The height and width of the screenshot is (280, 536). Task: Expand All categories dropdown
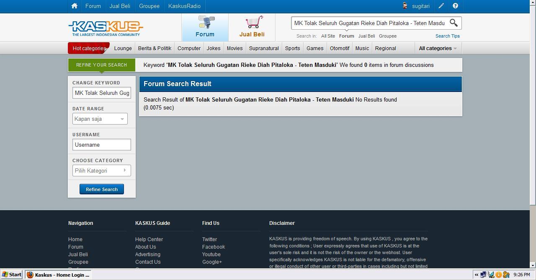[x=438, y=48]
